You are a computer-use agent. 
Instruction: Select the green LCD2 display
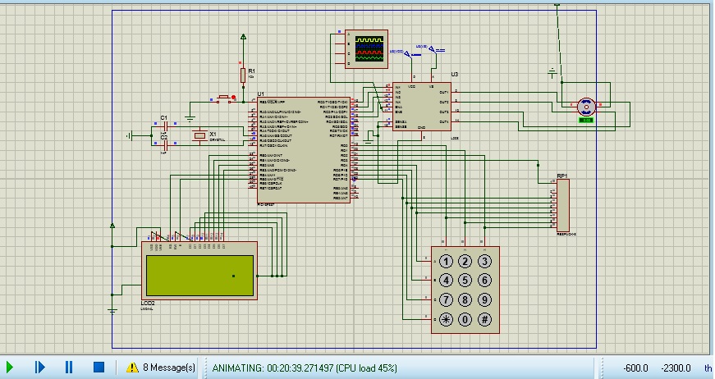tap(199, 275)
